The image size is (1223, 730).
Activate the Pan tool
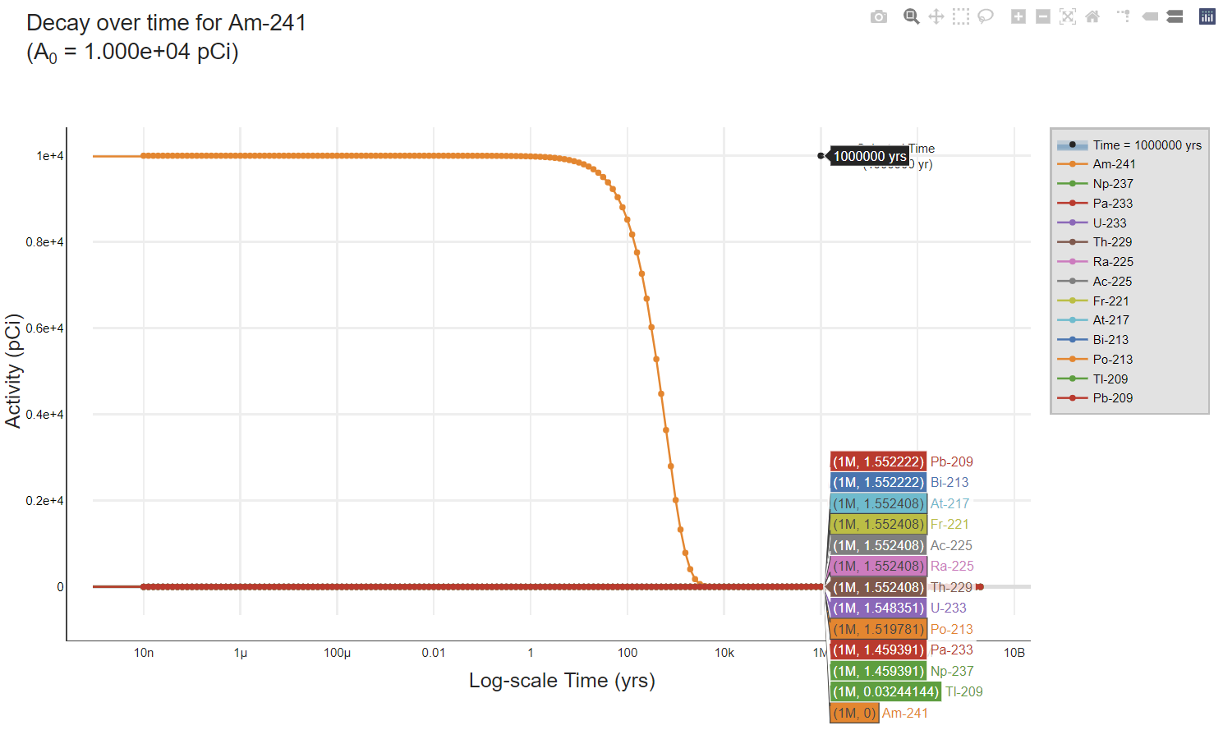(936, 16)
